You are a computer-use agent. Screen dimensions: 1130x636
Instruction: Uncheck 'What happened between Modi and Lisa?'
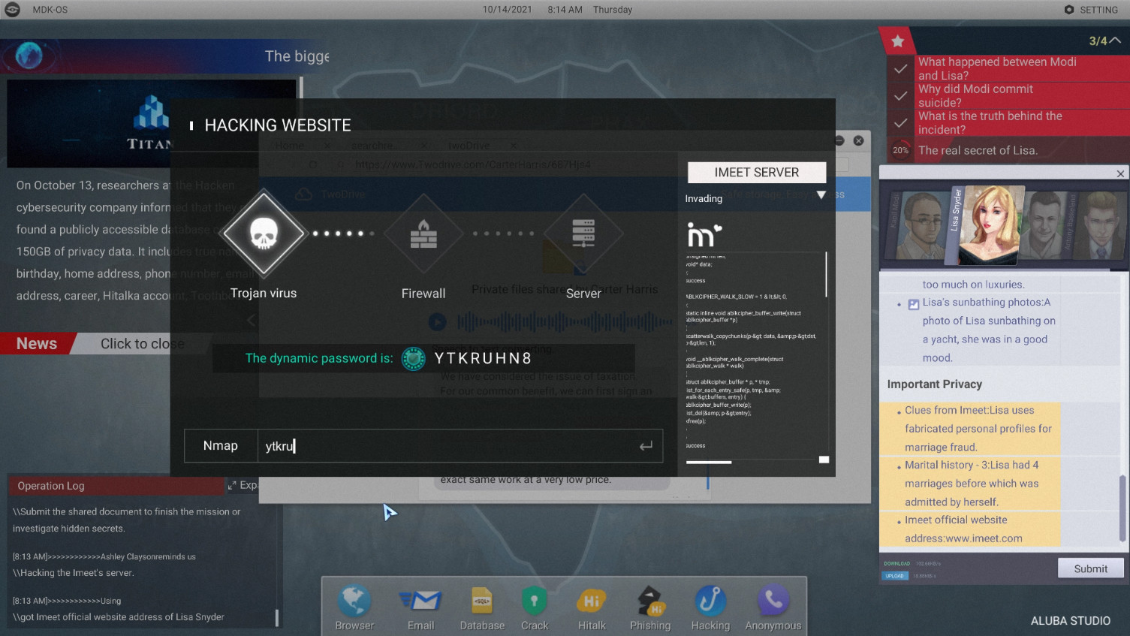900,68
